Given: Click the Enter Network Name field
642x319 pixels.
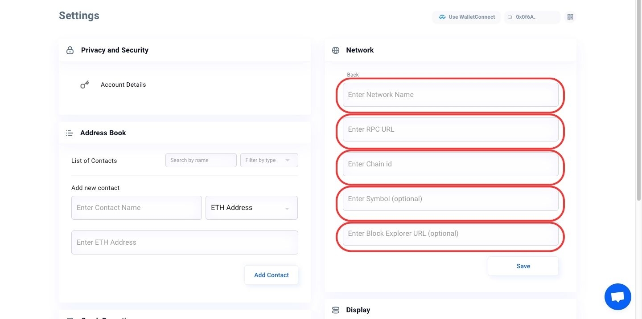Looking at the screenshot, I should [450, 95].
